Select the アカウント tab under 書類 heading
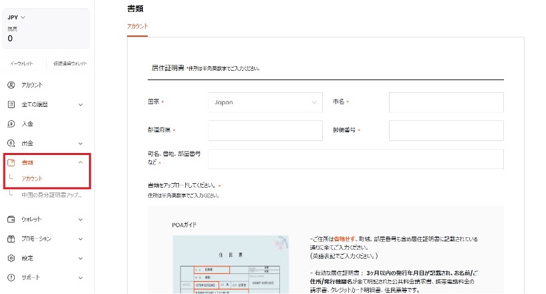This screenshot has width=546, height=294. click(x=137, y=26)
